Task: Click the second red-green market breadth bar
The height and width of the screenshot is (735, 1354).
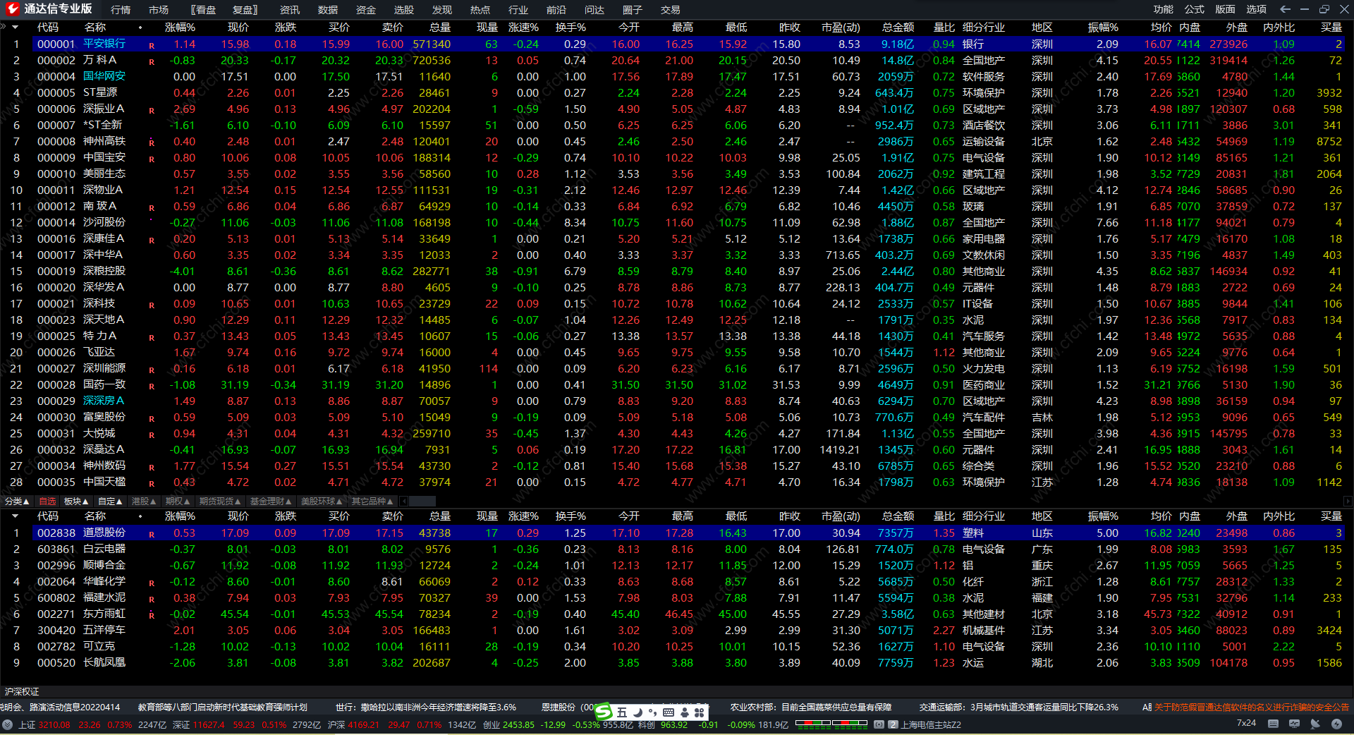Action: coord(850,723)
